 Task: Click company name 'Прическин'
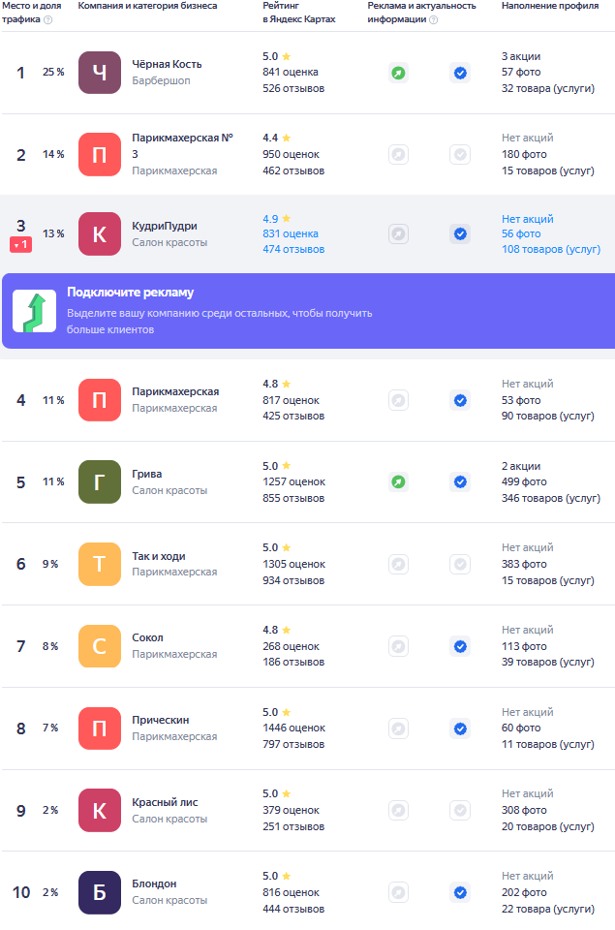pos(161,720)
